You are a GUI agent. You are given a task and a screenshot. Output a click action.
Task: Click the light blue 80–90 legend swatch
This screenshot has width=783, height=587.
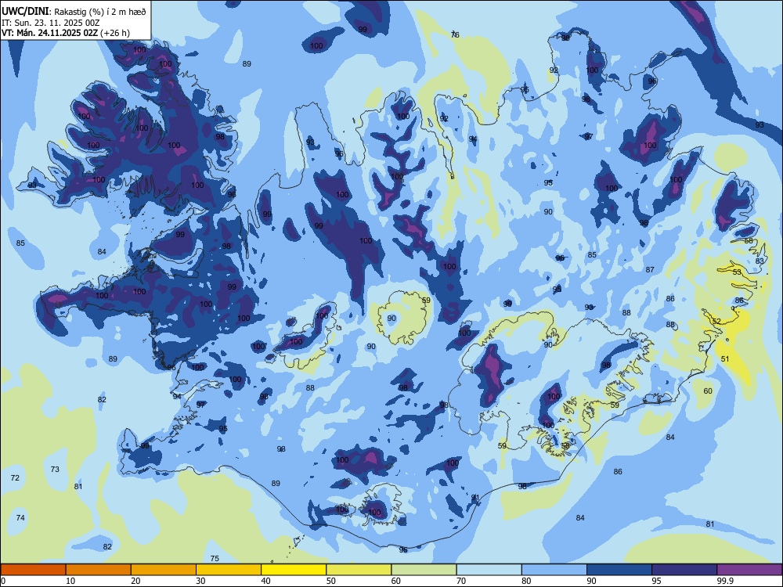554,570
